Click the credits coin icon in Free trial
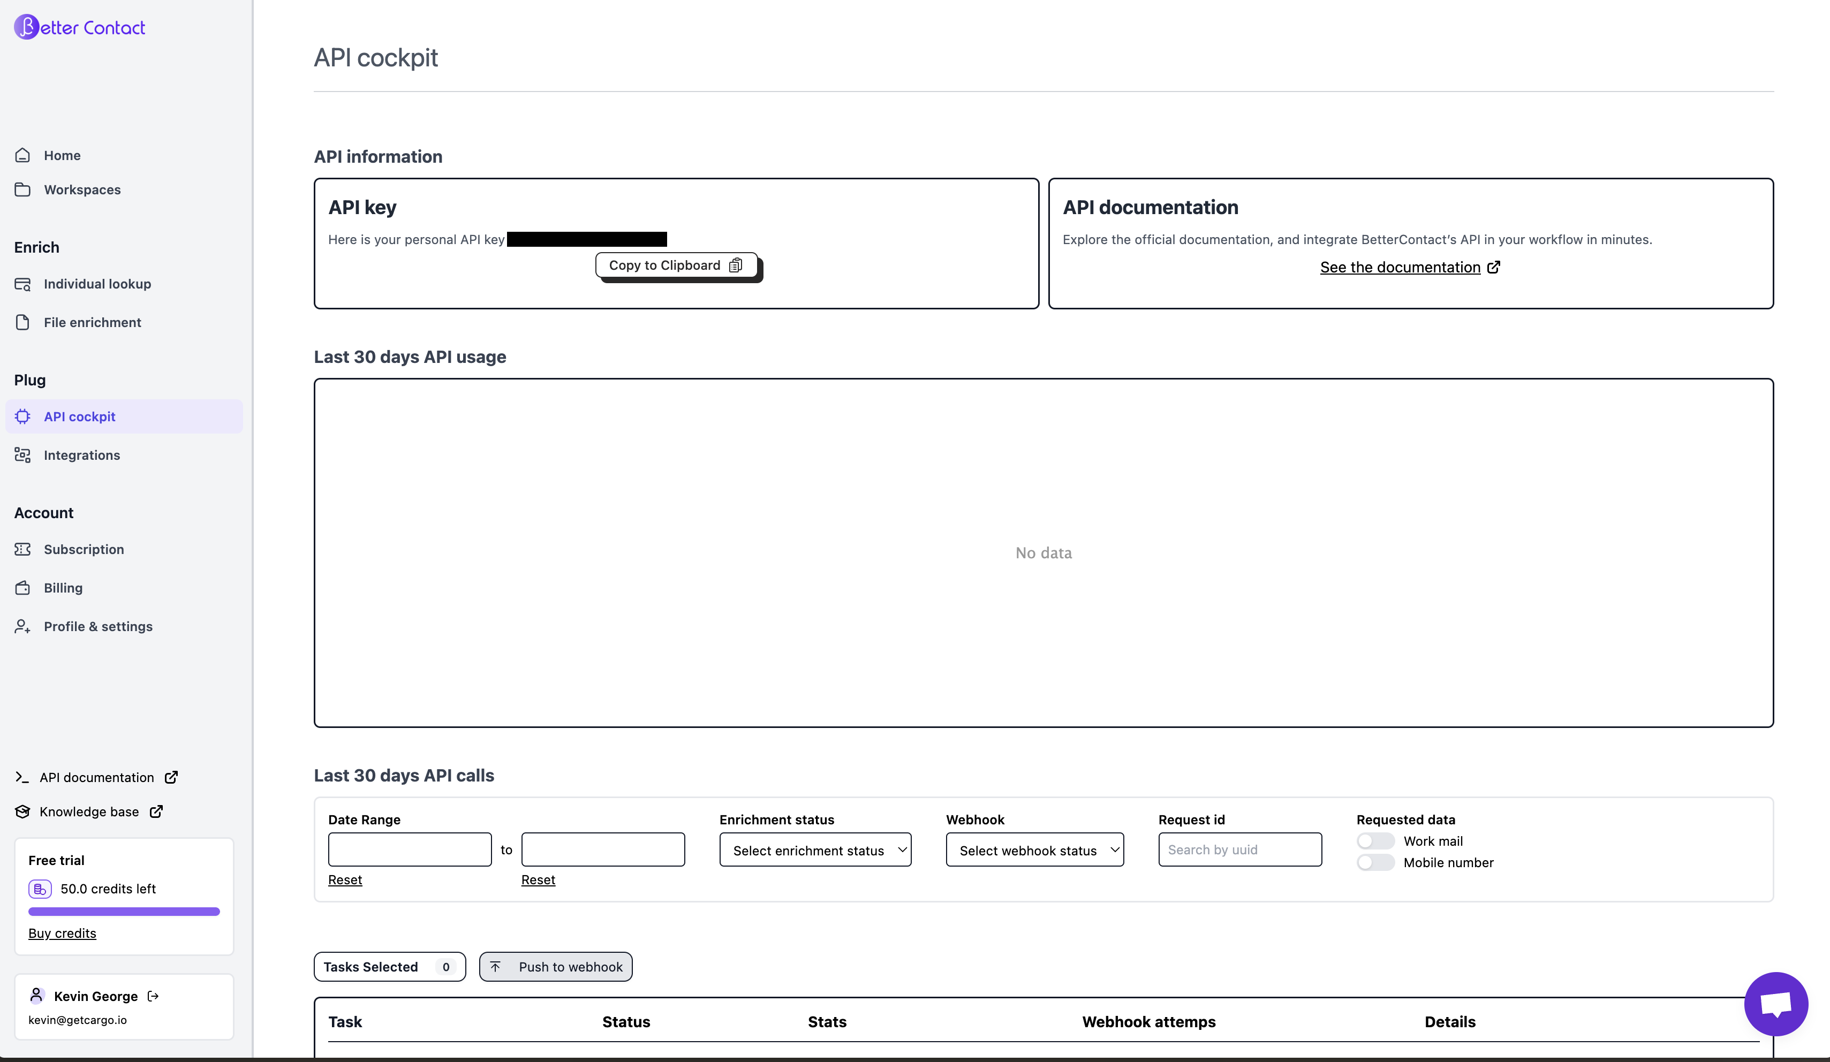The height and width of the screenshot is (1062, 1830). [40, 889]
